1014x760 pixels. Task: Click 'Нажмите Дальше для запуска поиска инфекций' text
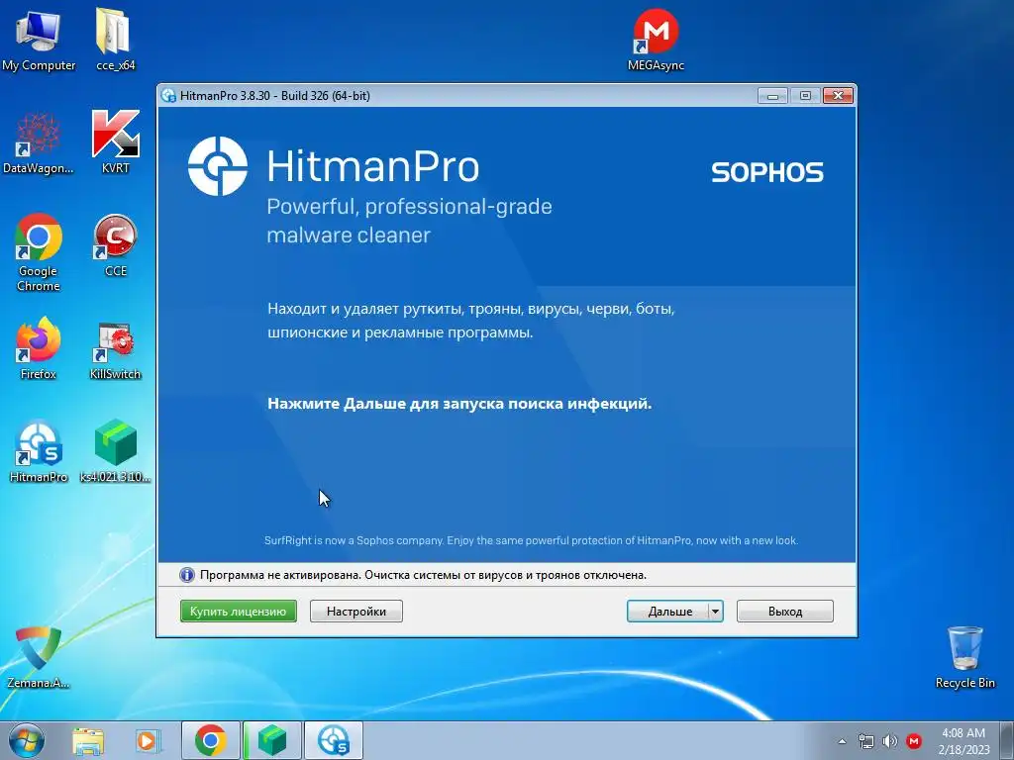click(x=459, y=404)
